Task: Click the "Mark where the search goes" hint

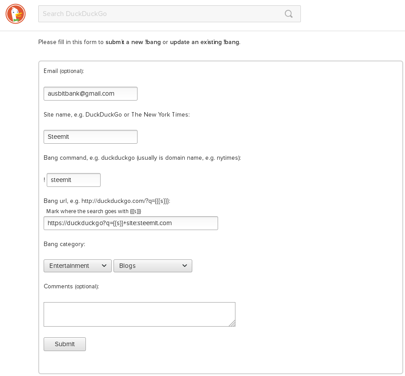Action: pyautogui.click(x=93, y=211)
